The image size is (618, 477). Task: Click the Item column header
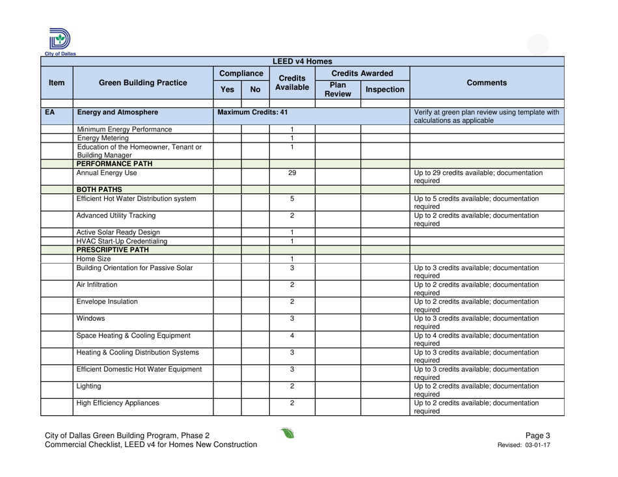click(55, 83)
